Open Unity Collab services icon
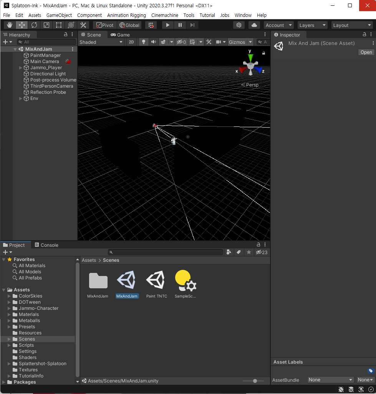376x394 pixels. [239, 25]
